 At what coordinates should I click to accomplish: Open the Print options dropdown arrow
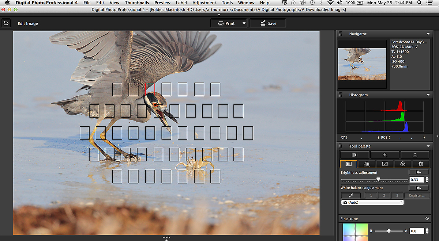pos(244,23)
